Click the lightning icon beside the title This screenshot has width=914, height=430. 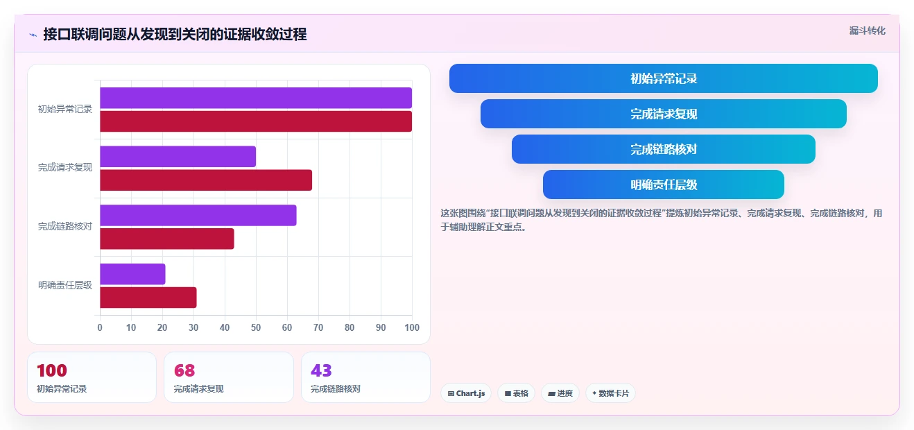click(x=33, y=34)
